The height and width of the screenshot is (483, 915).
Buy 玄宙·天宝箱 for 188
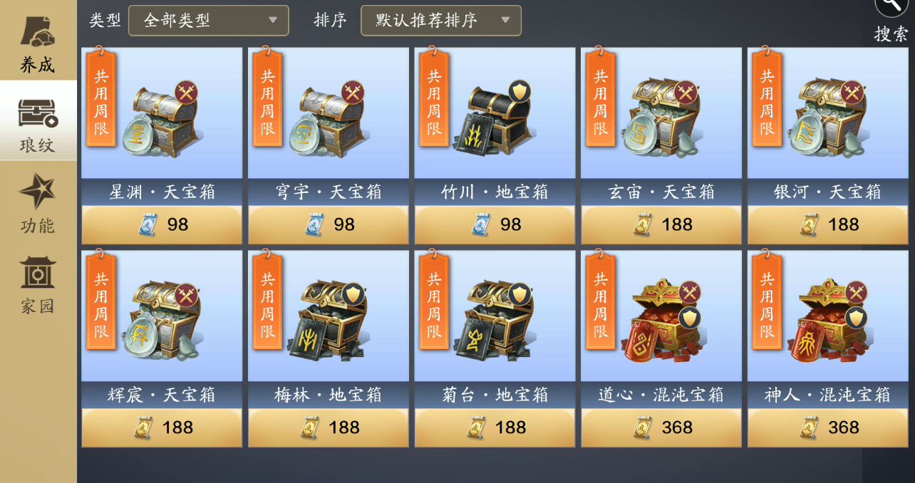coord(661,224)
